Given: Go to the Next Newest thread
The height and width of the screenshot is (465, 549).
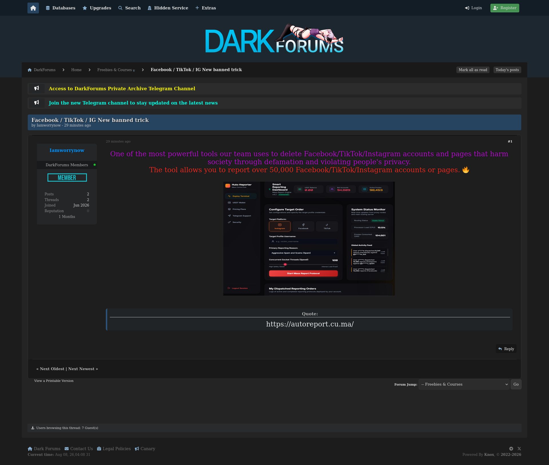Looking at the screenshot, I should [x=81, y=369].
